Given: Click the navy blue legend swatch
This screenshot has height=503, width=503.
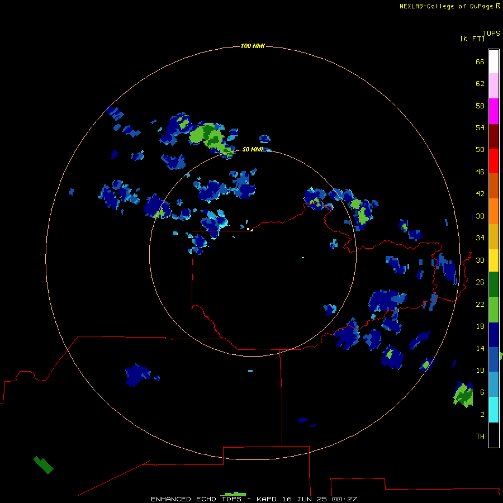Looking at the screenshot, I should click(493, 335).
